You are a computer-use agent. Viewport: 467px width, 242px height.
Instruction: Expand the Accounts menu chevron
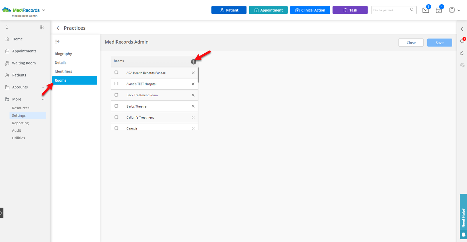43,87
